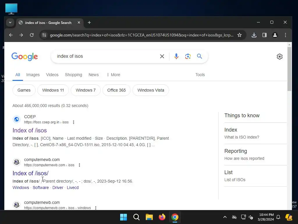Image resolution: width=298 pixels, height=224 pixels.
Task: Open computernewb 'Index of /isos/' result
Action: pyautogui.click(x=30, y=173)
